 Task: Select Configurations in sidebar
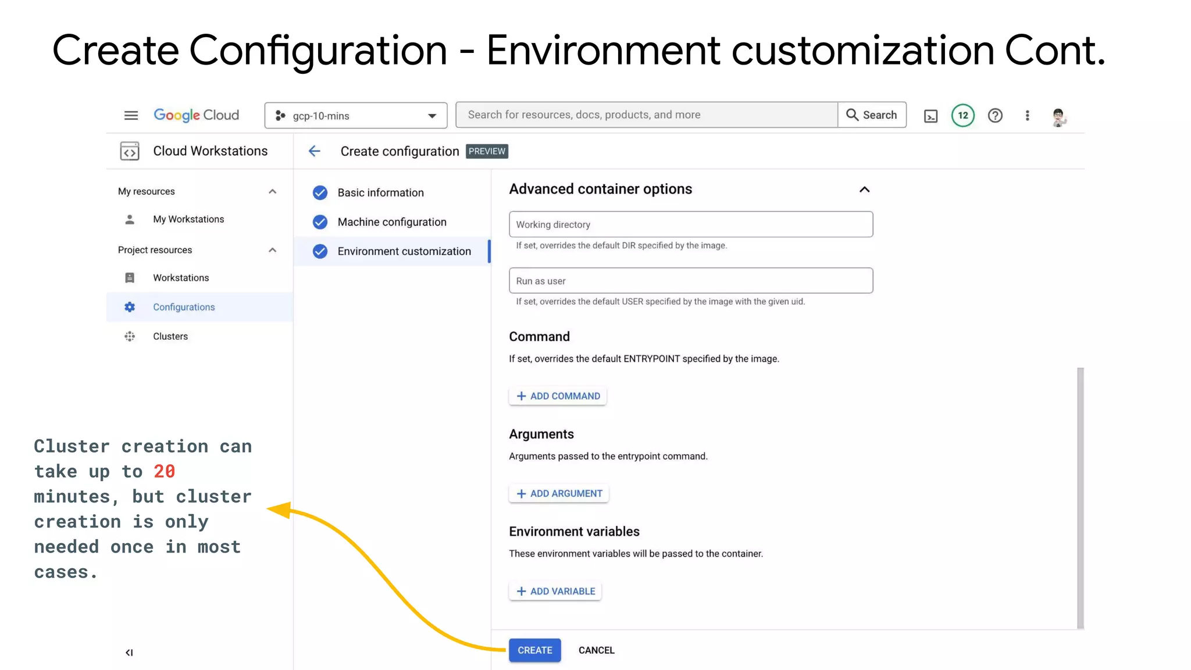point(199,307)
